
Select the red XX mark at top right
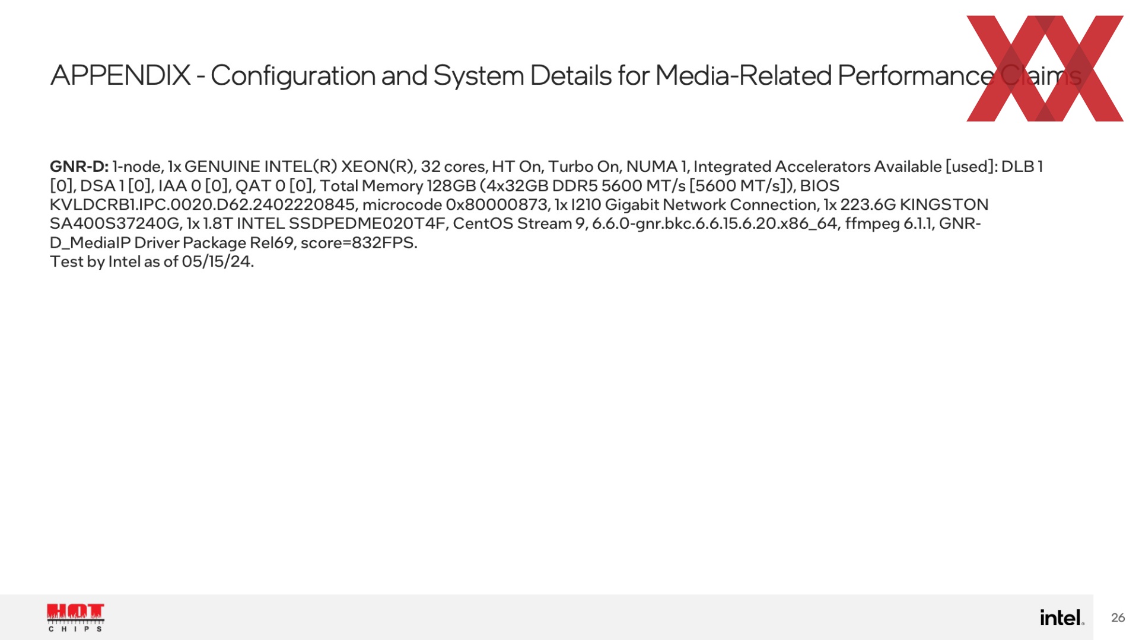(x=1045, y=69)
